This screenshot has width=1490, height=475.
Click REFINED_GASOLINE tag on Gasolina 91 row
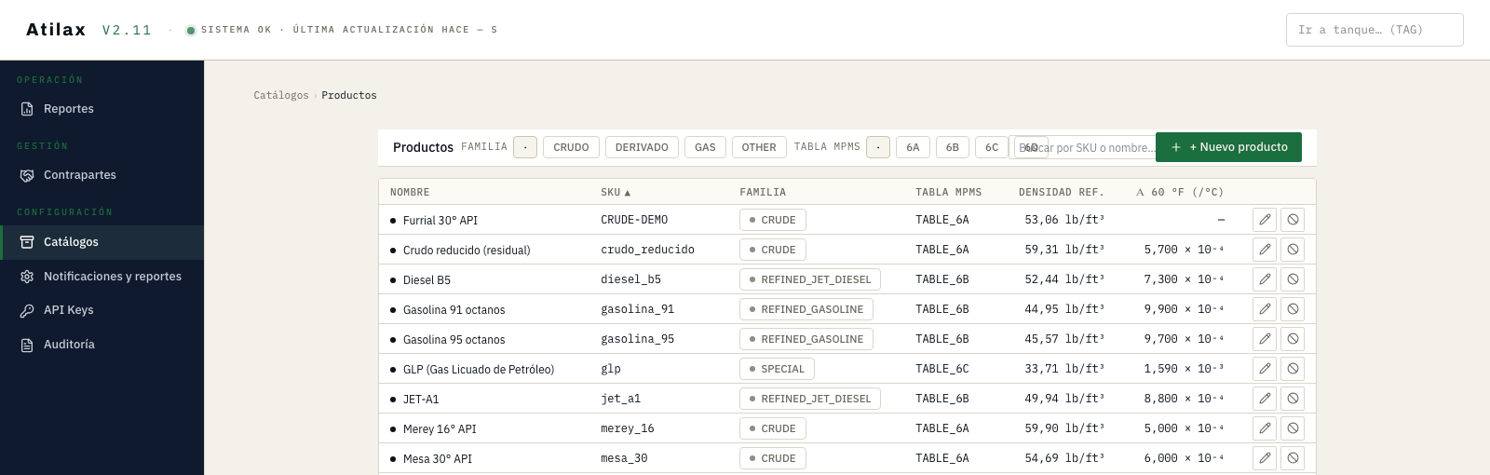(806, 309)
